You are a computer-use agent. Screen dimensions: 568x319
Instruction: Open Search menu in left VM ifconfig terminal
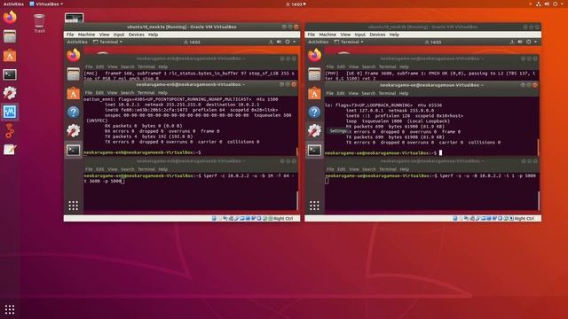(127, 93)
